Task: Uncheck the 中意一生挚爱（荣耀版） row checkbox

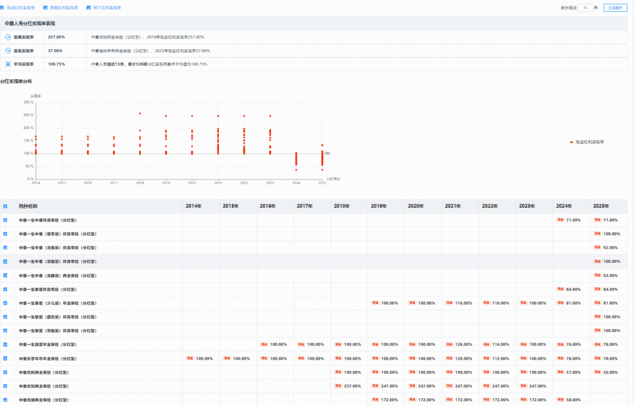Action: (x=5, y=330)
